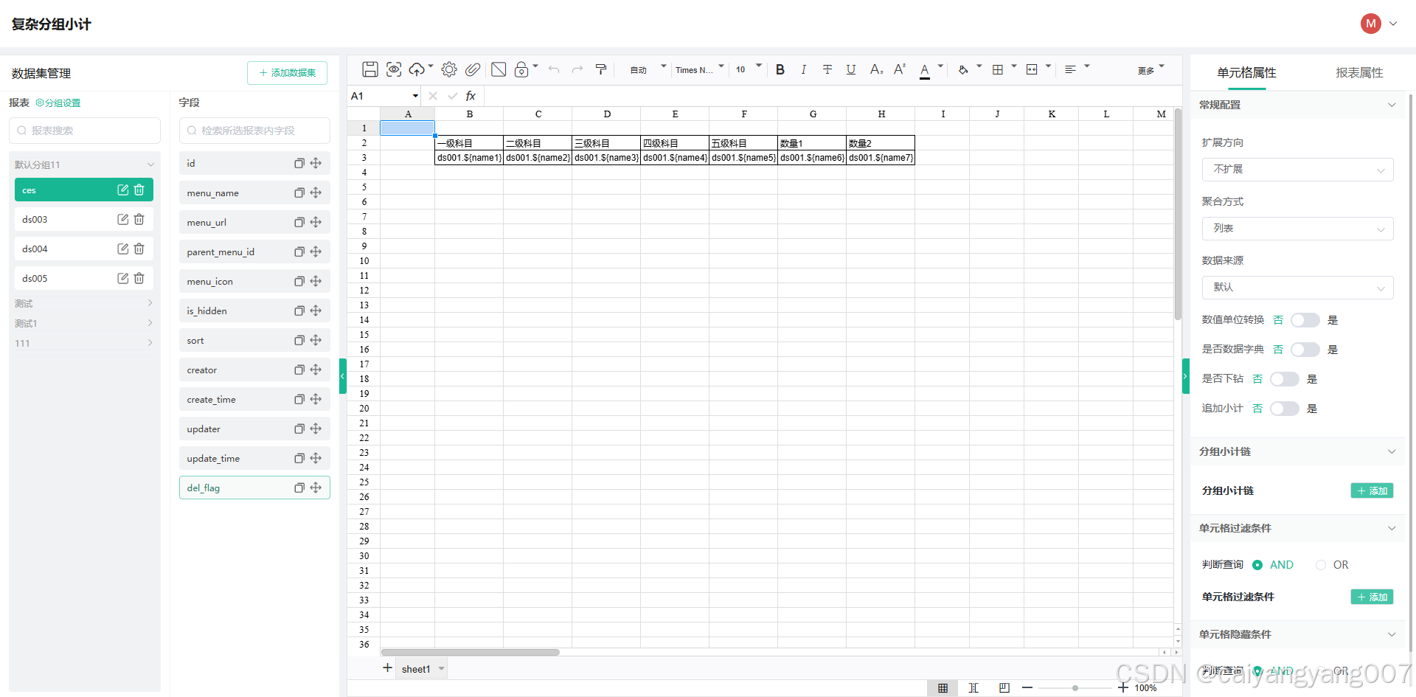Switch to the 报表属性 tab
Viewport: 1416px width, 697px height.
click(1359, 72)
